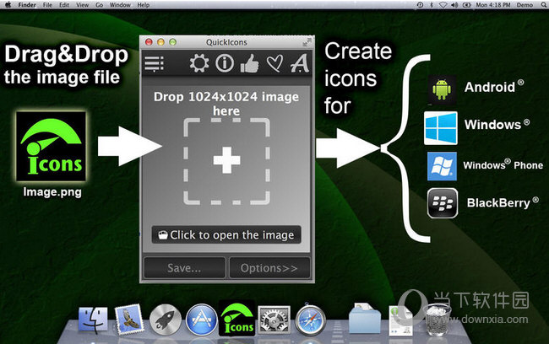The height and width of the screenshot is (344, 549).
Task: Toggle QuickIcons fullscreen arrows icon
Action: pyautogui.click(x=307, y=42)
